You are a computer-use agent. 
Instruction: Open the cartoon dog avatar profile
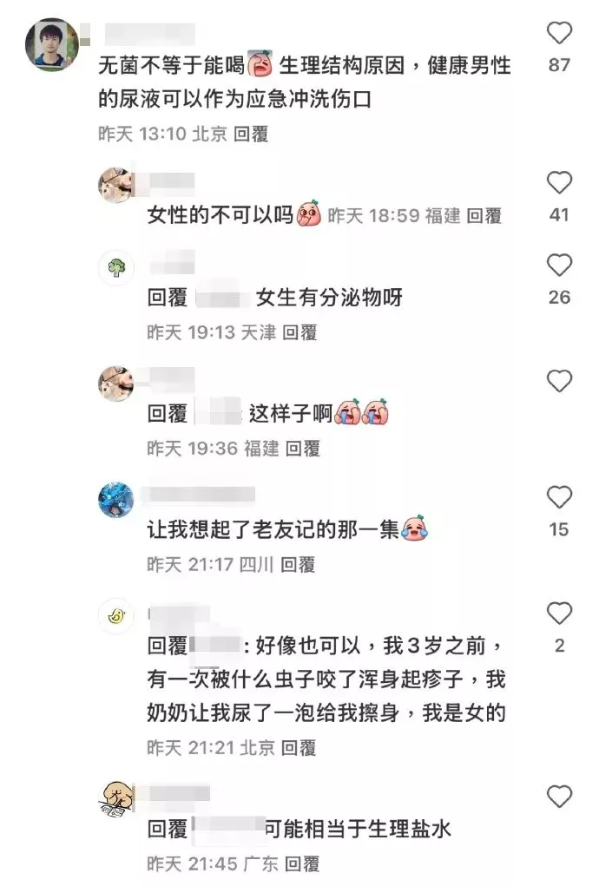coord(116,799)
